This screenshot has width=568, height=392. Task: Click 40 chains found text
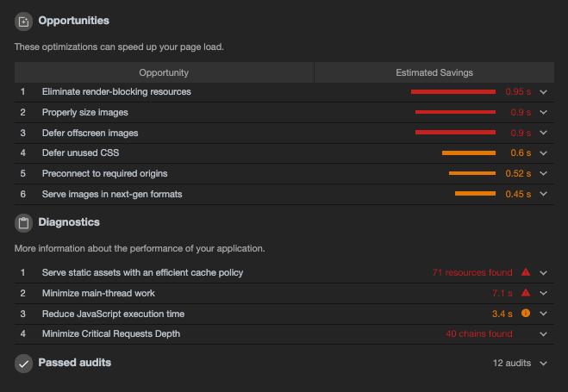[479, 333]
